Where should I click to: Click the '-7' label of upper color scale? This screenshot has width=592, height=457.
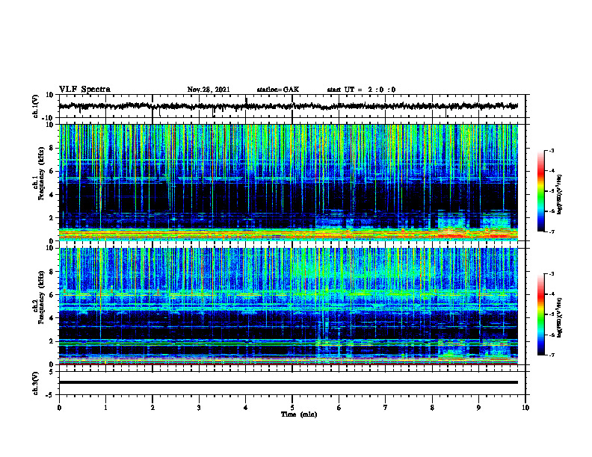coord(552,231)
